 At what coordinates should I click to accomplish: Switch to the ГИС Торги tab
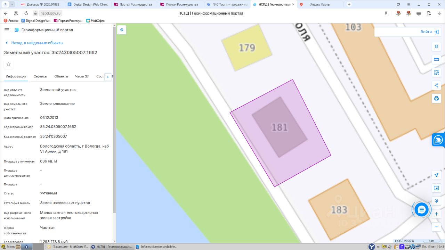227,5
